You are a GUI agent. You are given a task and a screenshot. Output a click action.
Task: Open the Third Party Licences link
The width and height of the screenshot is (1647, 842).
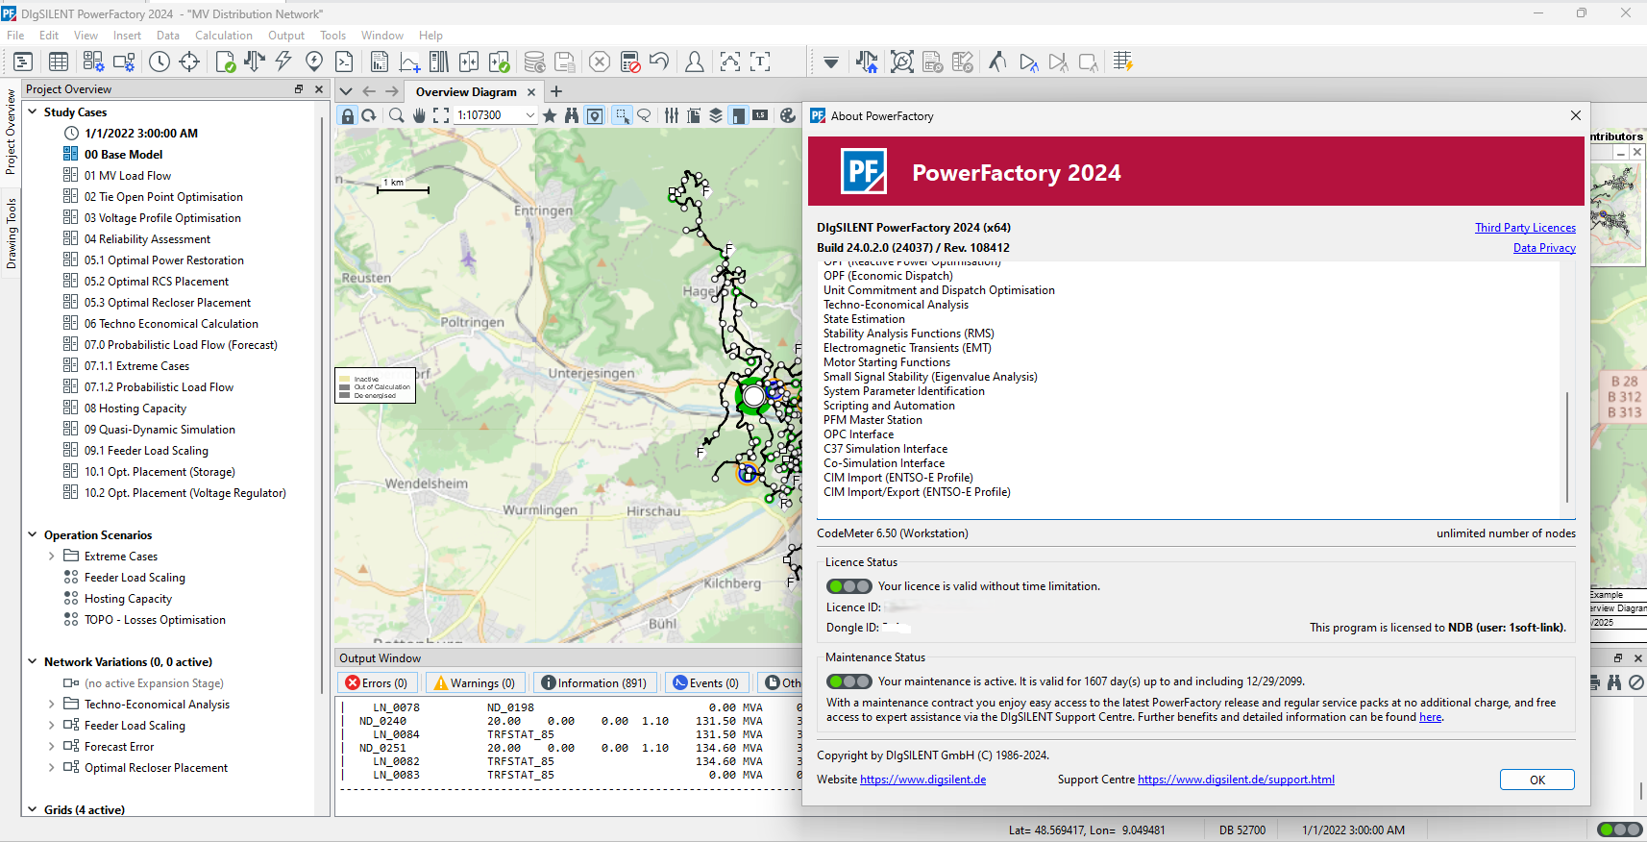point(1525,228)
